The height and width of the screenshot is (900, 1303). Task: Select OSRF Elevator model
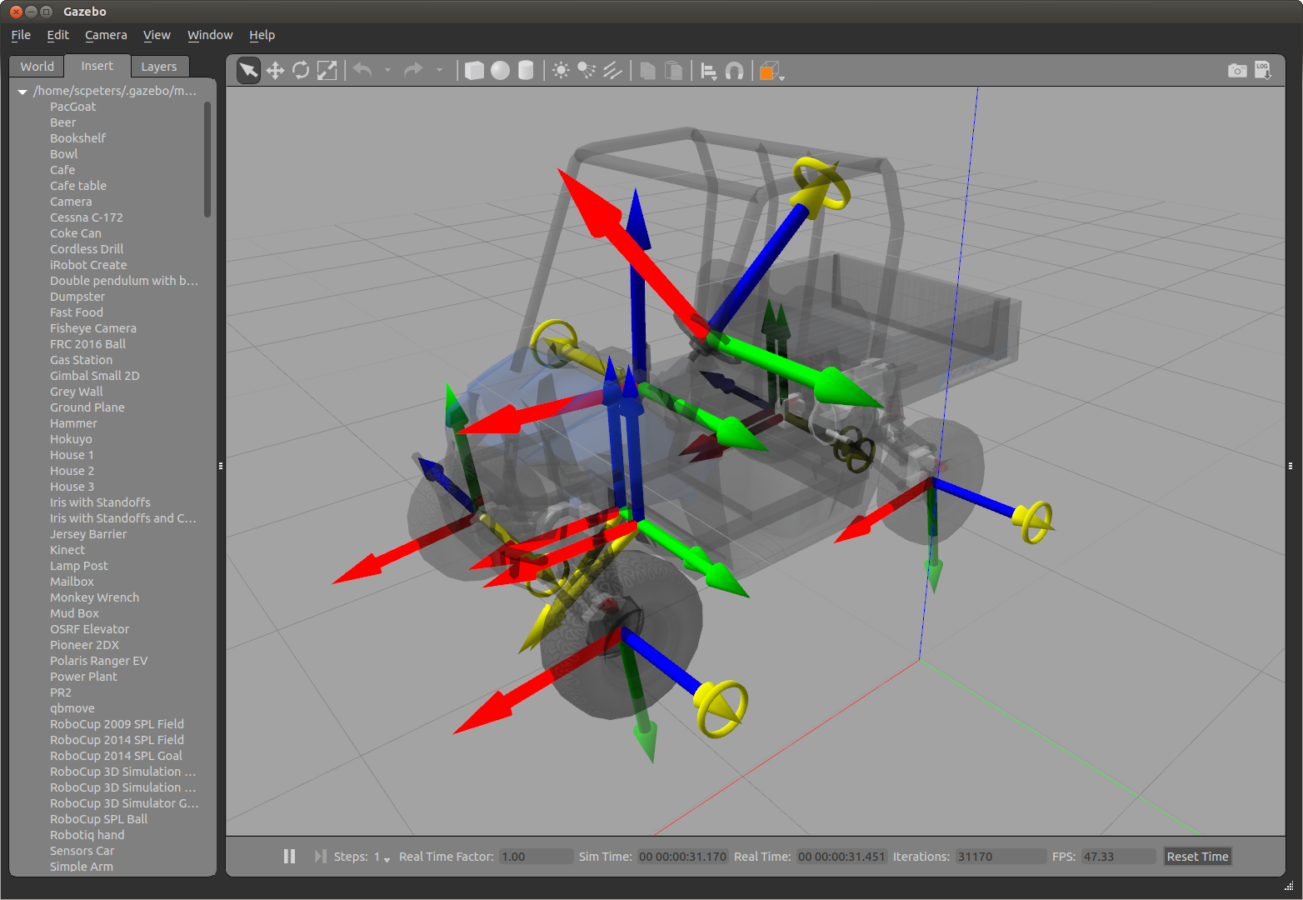coord(89,629)
